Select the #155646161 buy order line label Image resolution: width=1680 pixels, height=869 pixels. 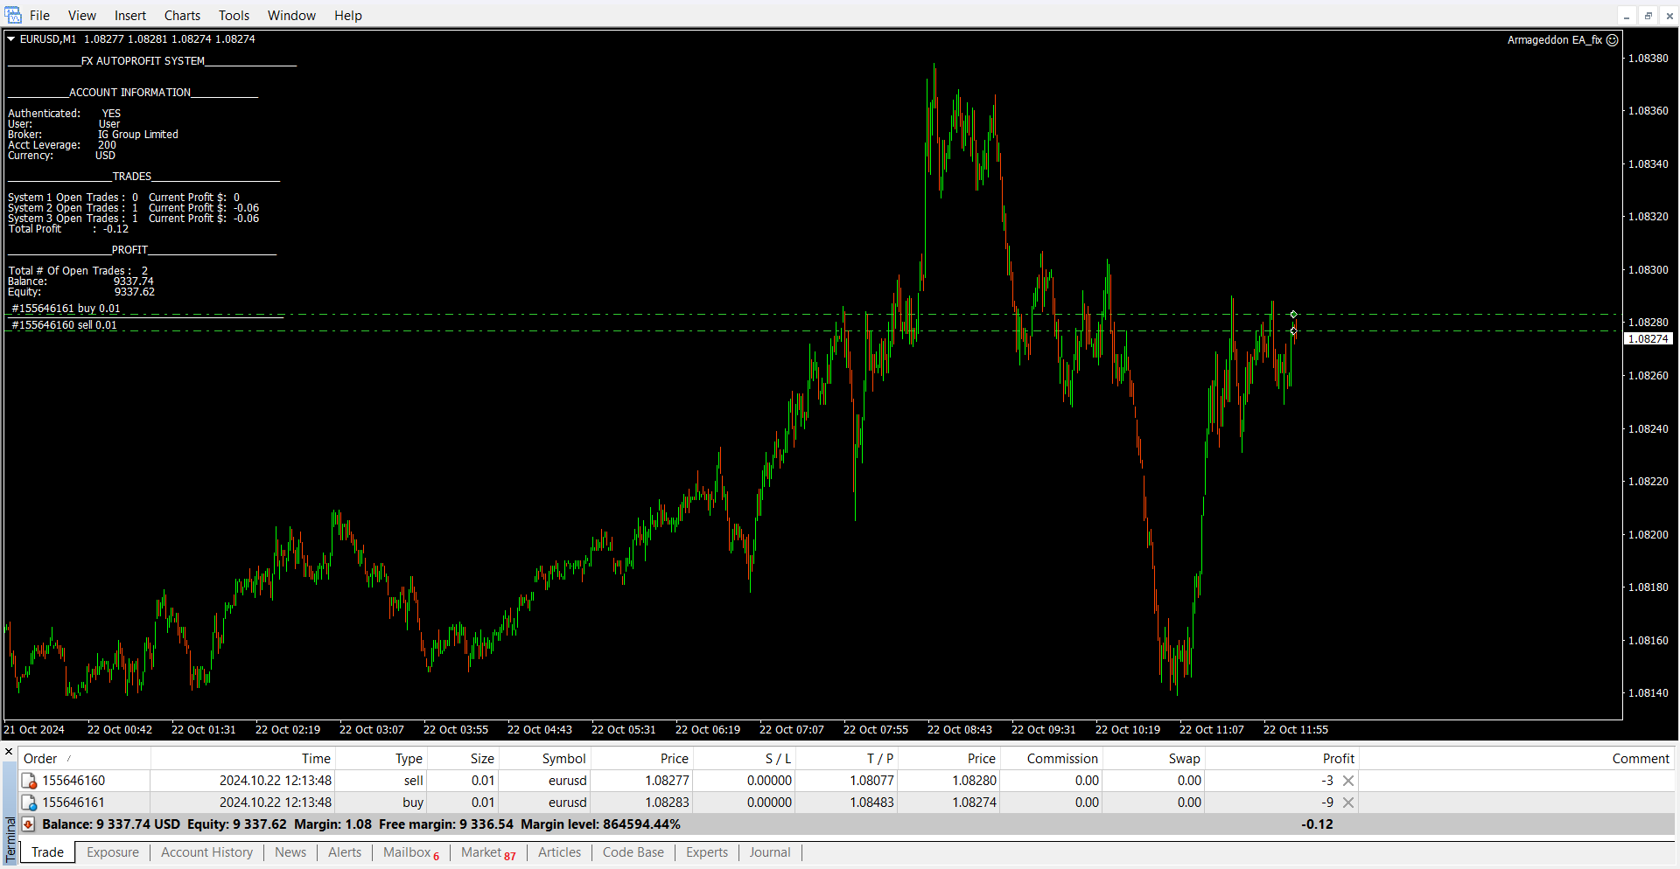(x=66, y=309)
